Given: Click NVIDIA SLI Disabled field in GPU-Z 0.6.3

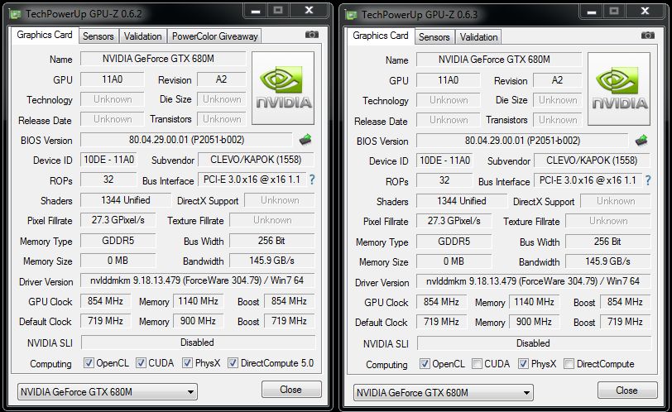Looking at the screenshot, I should pyautogui.click(x=534, y=343).
